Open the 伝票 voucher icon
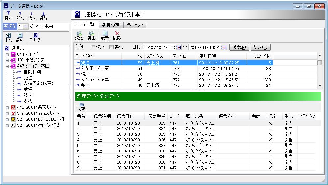This screenshot has height=185, width=328. (x=81, y=107)
